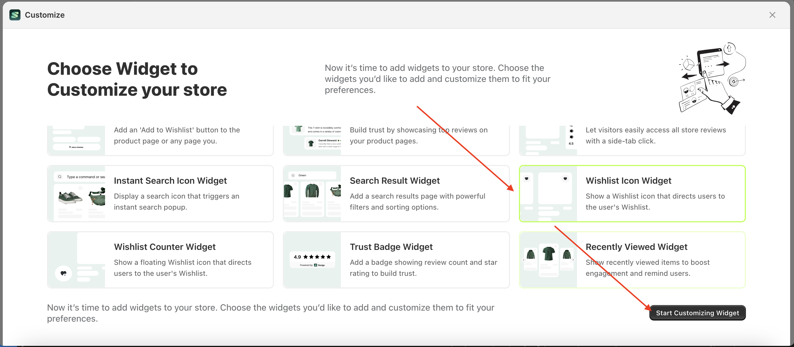Choose the Wishlist Counter Widget title
This screenshot has height=347, width=794.
tap(164, 247)
